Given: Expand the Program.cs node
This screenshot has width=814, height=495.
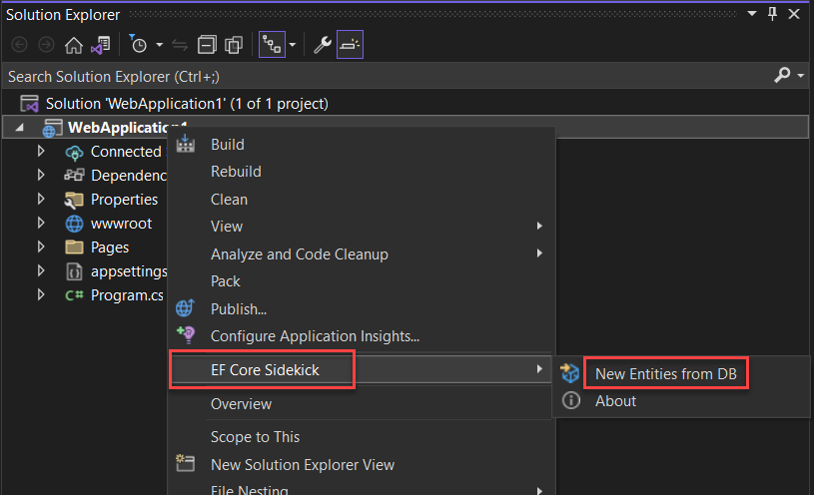Looking at the screenshot, I should pos(41,294).
